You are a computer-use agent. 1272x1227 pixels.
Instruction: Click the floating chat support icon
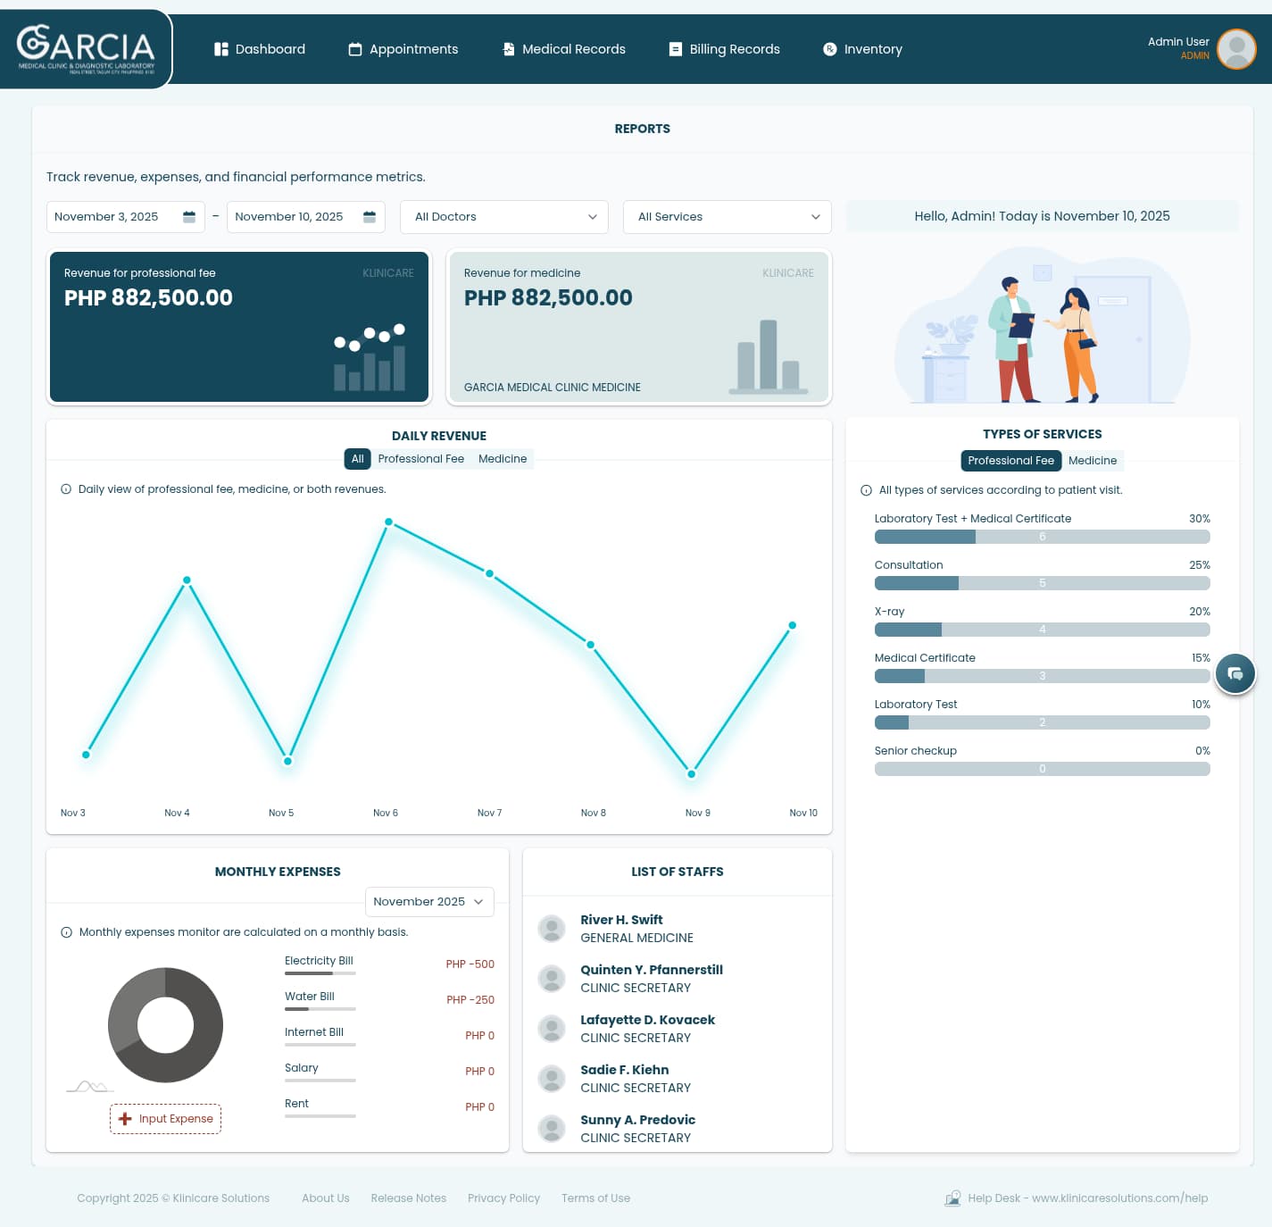pos(1235,673)
